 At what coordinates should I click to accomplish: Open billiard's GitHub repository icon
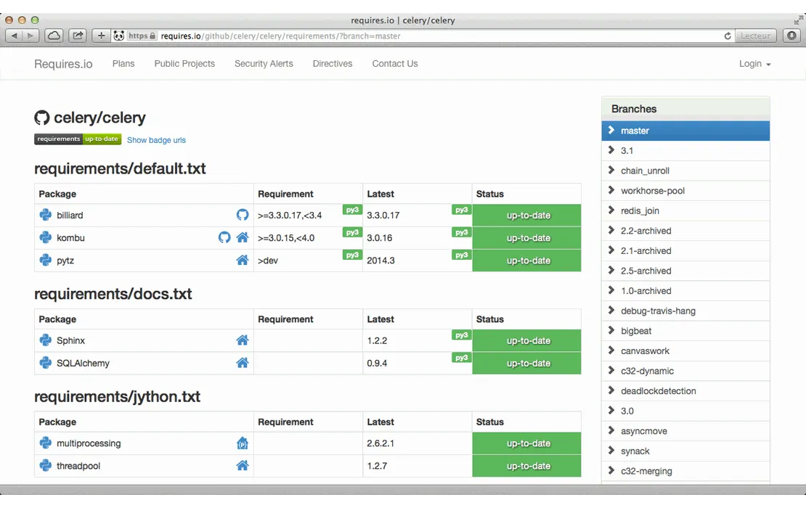[243, 215]
